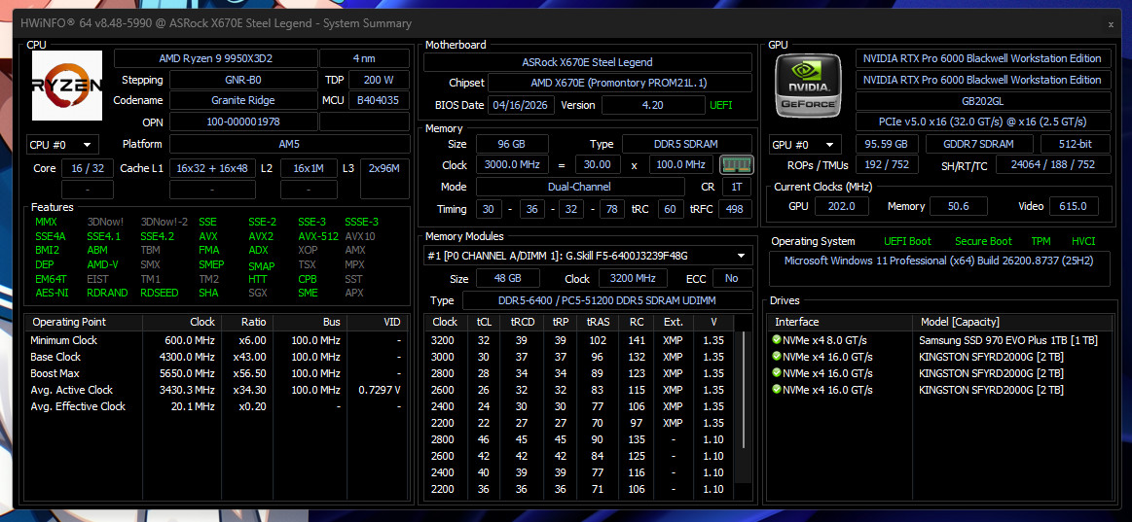
Task: Click the tCL column header
Action: coord(483,323)
